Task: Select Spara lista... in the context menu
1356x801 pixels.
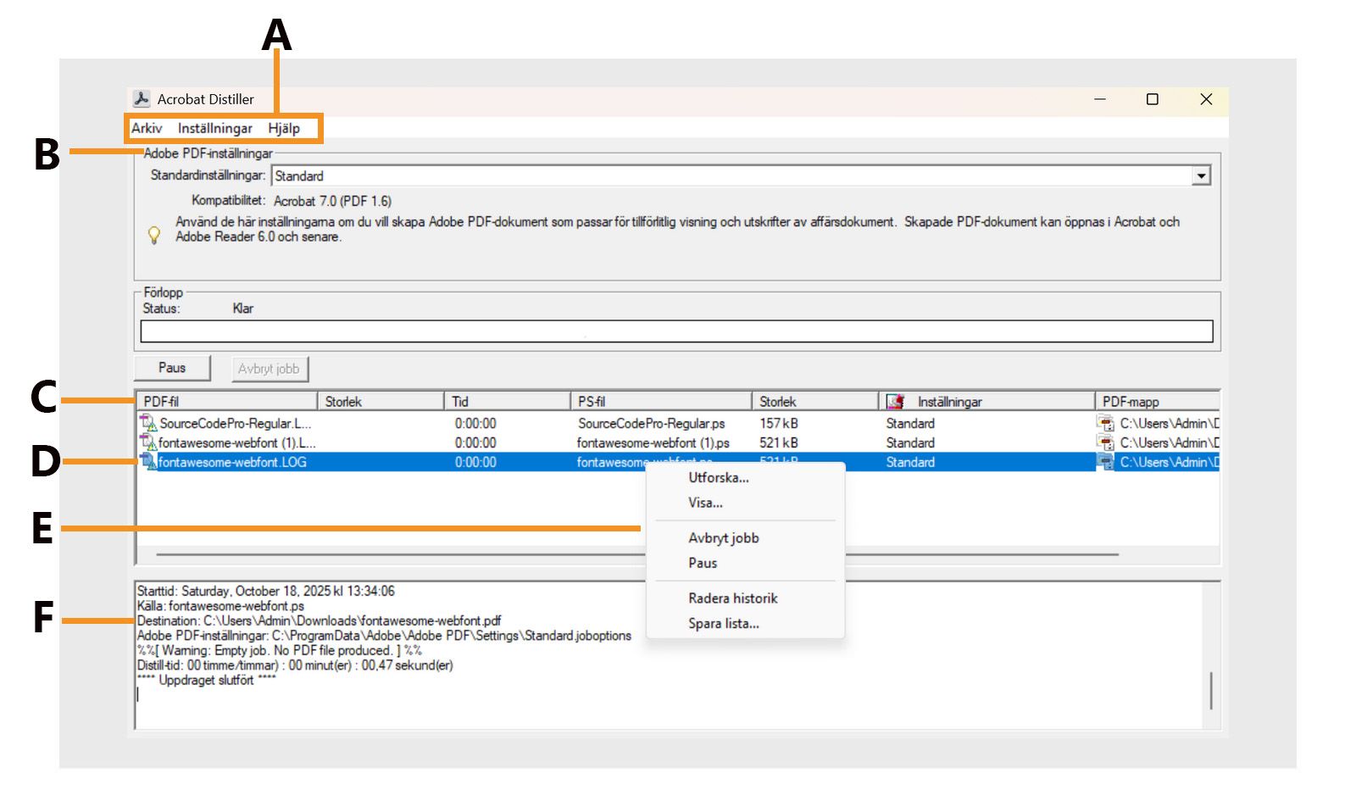Action: [x=723, y=623]
